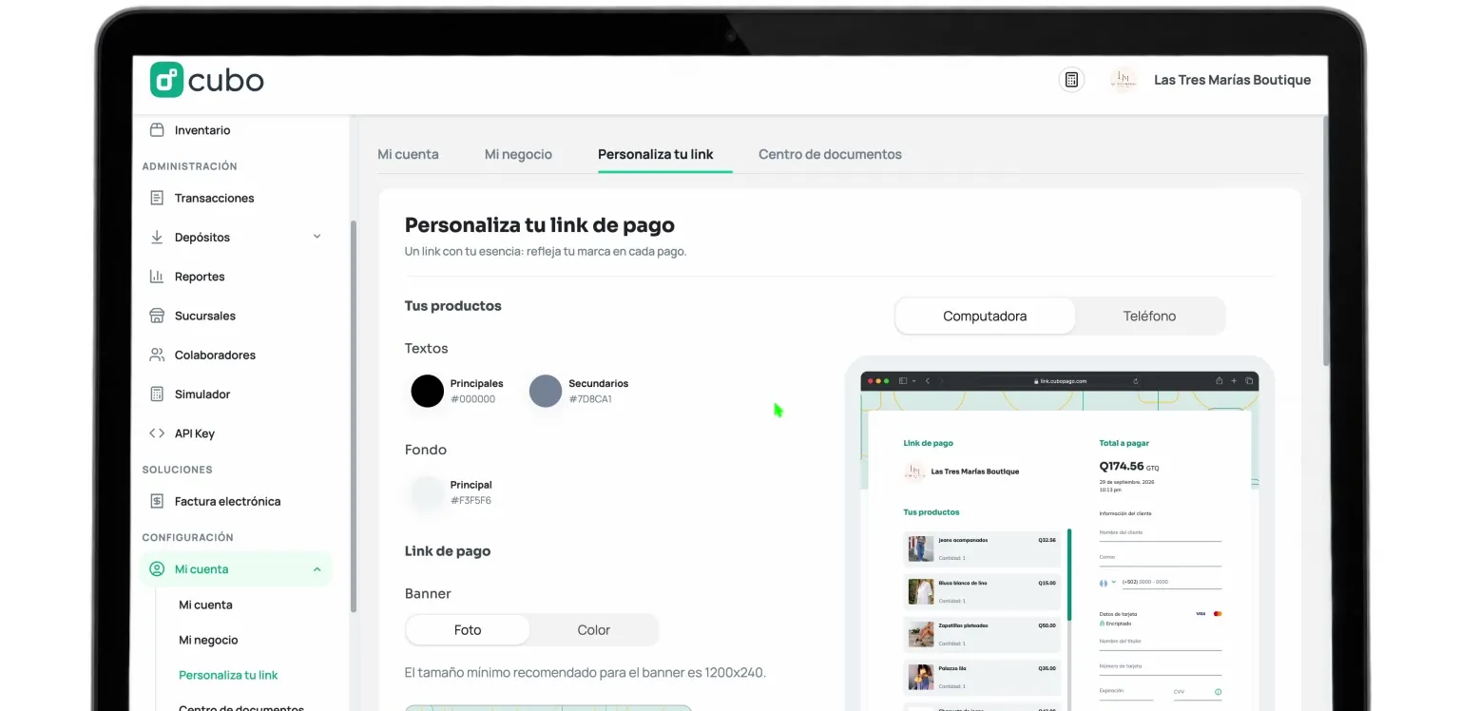Open the API Key page
Screen dimensions: 1460x711
(195, 433)
